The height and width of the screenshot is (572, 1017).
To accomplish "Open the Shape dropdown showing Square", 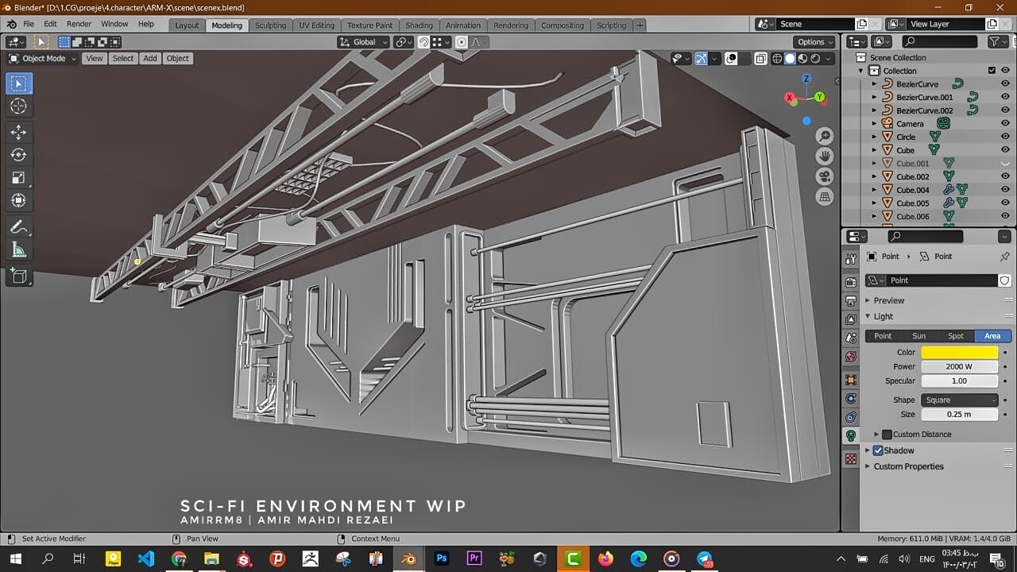I will tap(959, 400).
